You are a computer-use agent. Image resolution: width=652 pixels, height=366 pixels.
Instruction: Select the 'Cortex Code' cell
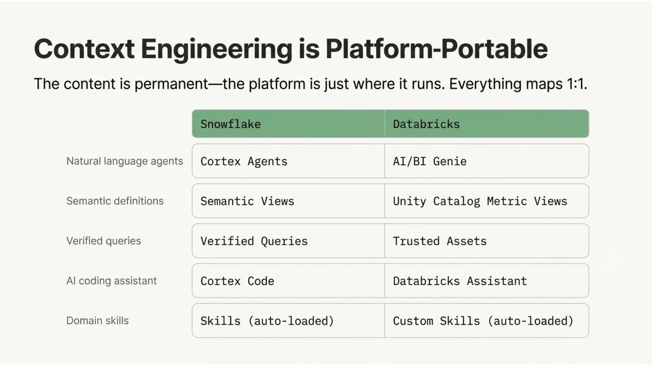click(x=288, y=281)
